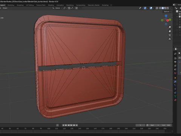Play the animation in reverse
Viewport: 181px width, 136px height.
pyautogui.click(x=69, y=125)
